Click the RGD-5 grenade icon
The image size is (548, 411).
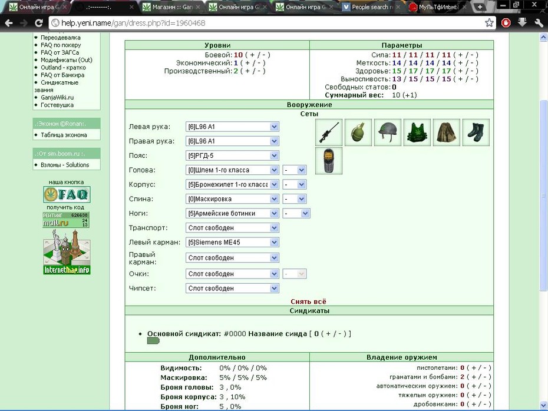tap(358, 132)
